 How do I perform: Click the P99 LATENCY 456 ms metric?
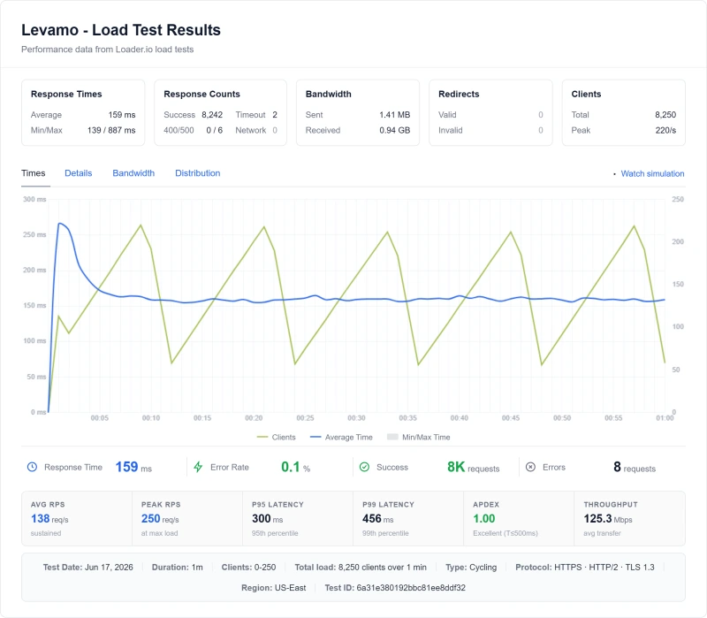(408, 518)
